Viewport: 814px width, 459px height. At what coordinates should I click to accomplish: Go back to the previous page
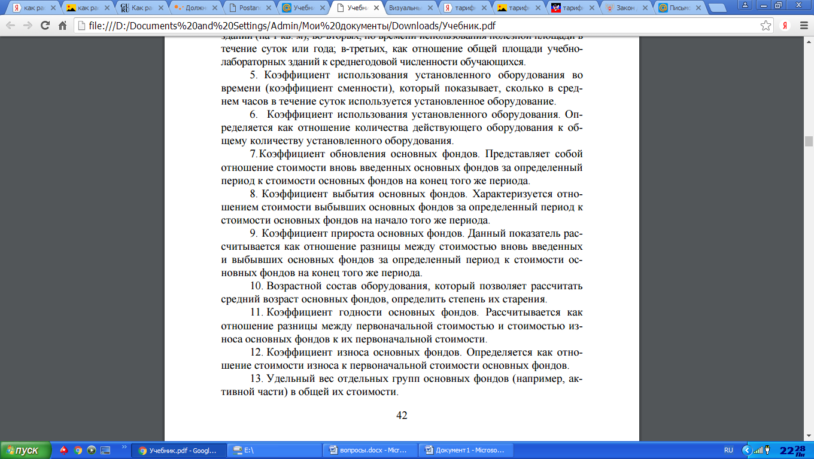[x=11, y=26]
